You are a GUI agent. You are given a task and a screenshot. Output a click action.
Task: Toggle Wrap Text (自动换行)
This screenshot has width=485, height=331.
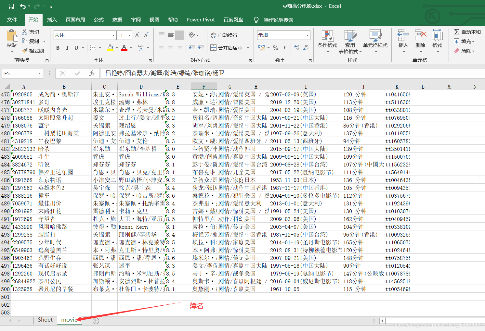click(x=224, y=35)
